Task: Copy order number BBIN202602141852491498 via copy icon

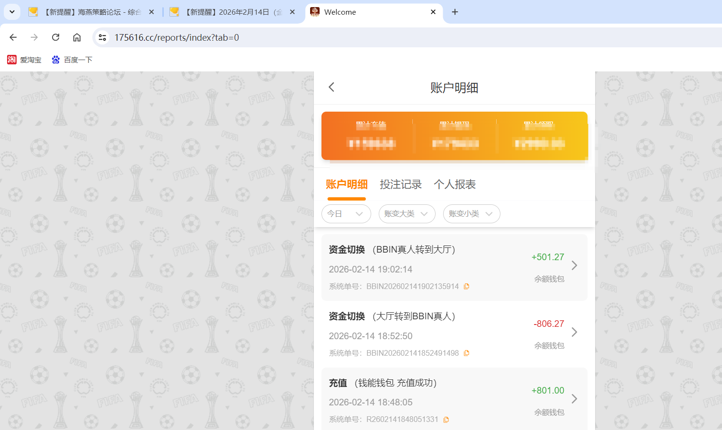Action: click(467, 352)
